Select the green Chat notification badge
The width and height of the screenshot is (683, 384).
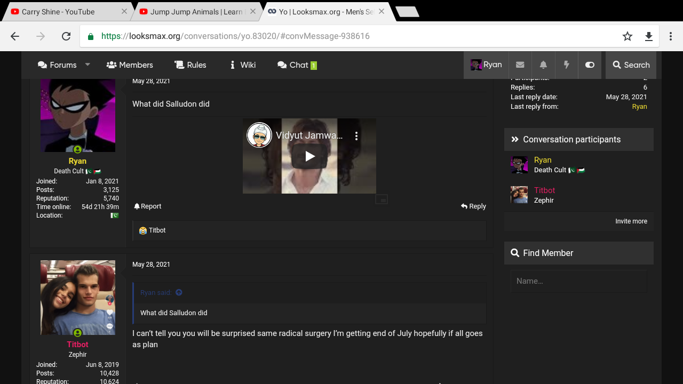(314, 66)
